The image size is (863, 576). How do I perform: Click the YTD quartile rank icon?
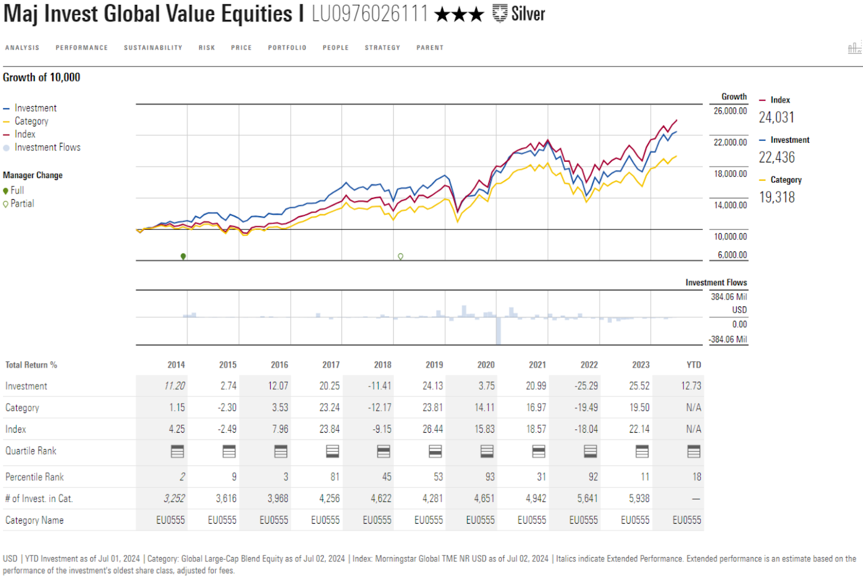point(694,451)
